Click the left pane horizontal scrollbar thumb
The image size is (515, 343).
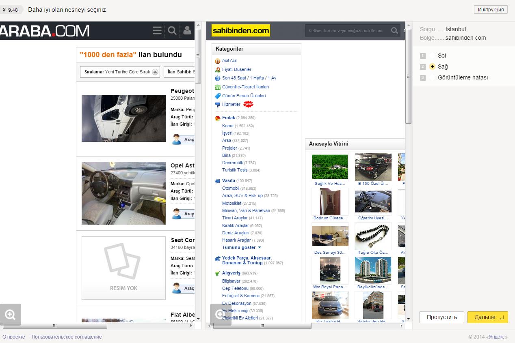pos(55,326)
